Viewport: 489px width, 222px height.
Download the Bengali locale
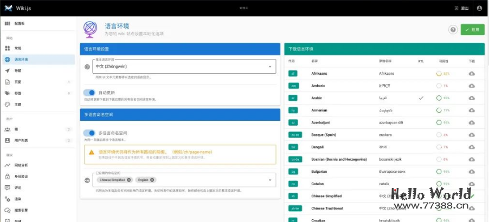click(472, 147)
